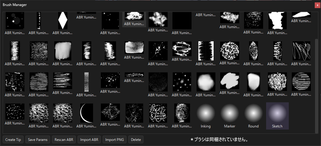Select the Round brush tip
The height and width of the screenshot is (146, 321).
point(254,116)
